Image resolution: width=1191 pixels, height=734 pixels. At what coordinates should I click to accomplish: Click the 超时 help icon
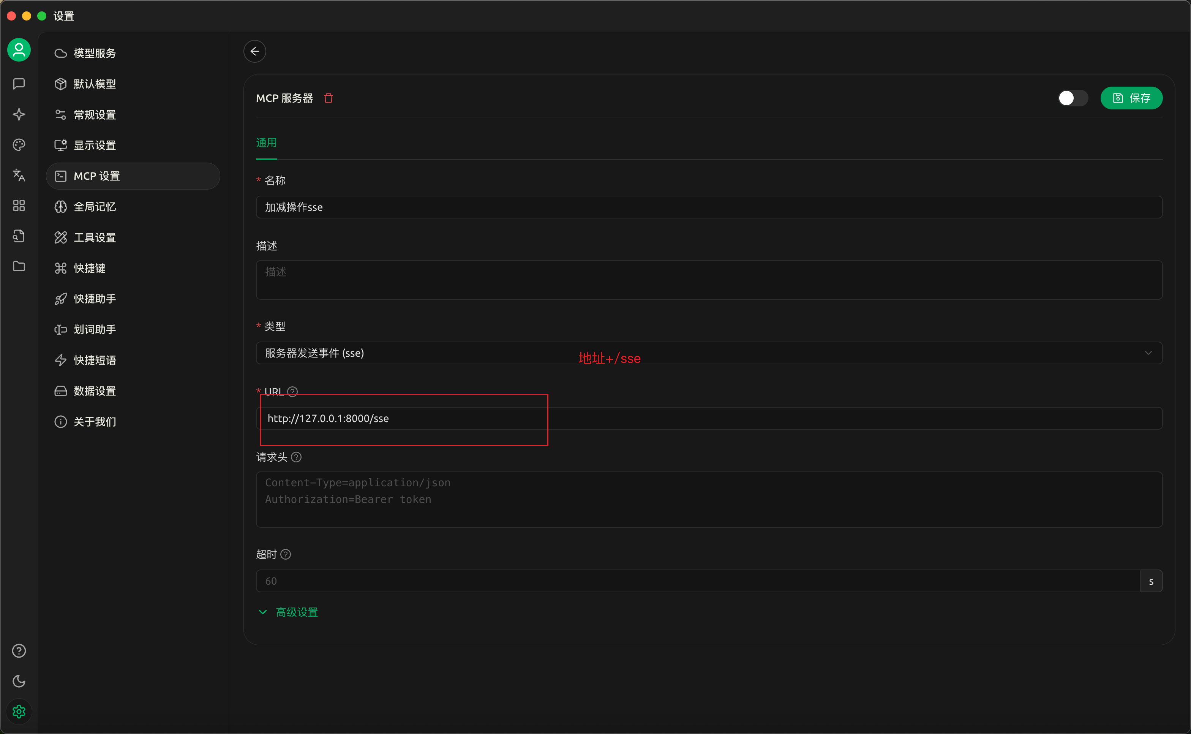coord(286,554)
